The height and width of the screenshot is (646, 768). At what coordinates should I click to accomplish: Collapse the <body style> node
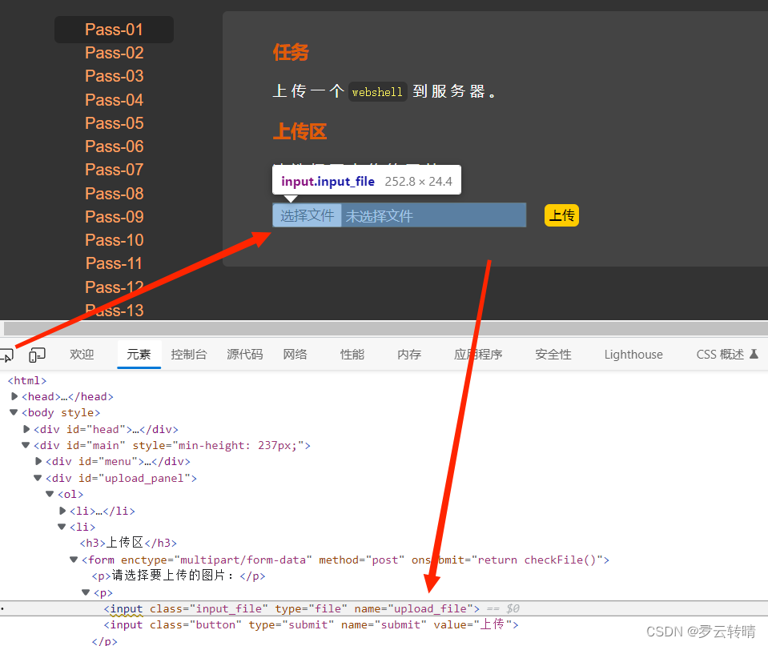(x=14, y=412)
